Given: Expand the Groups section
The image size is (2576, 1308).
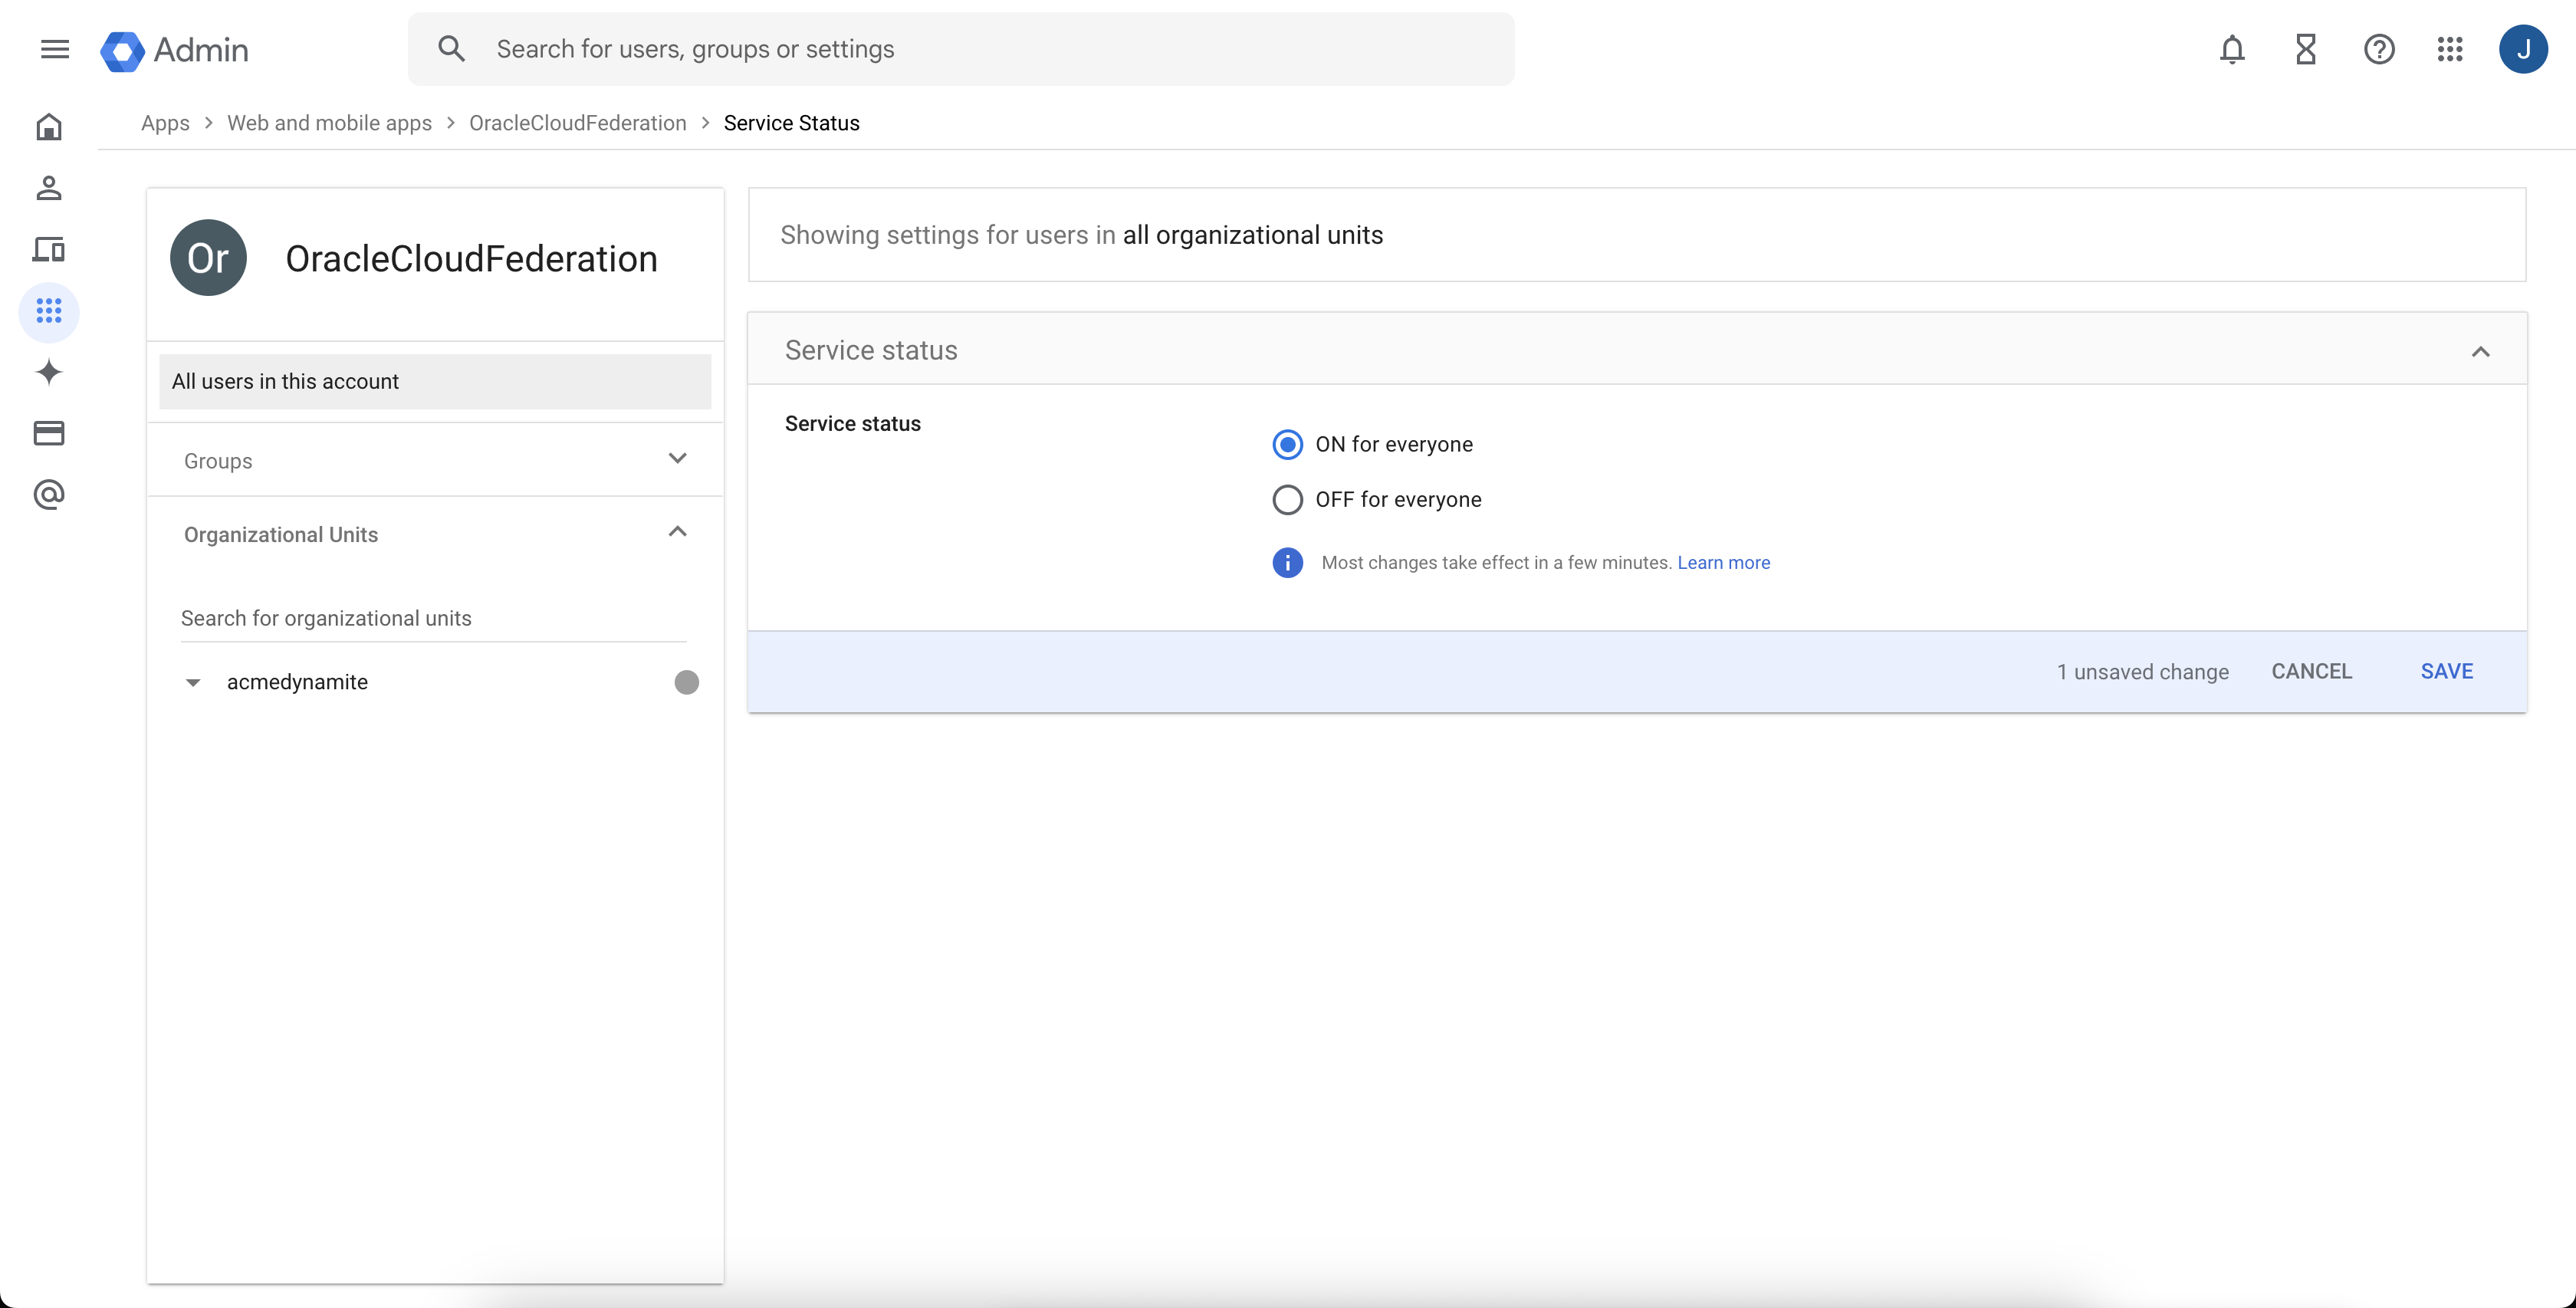Looking at the screenshot, I should (x=677, y=459).
